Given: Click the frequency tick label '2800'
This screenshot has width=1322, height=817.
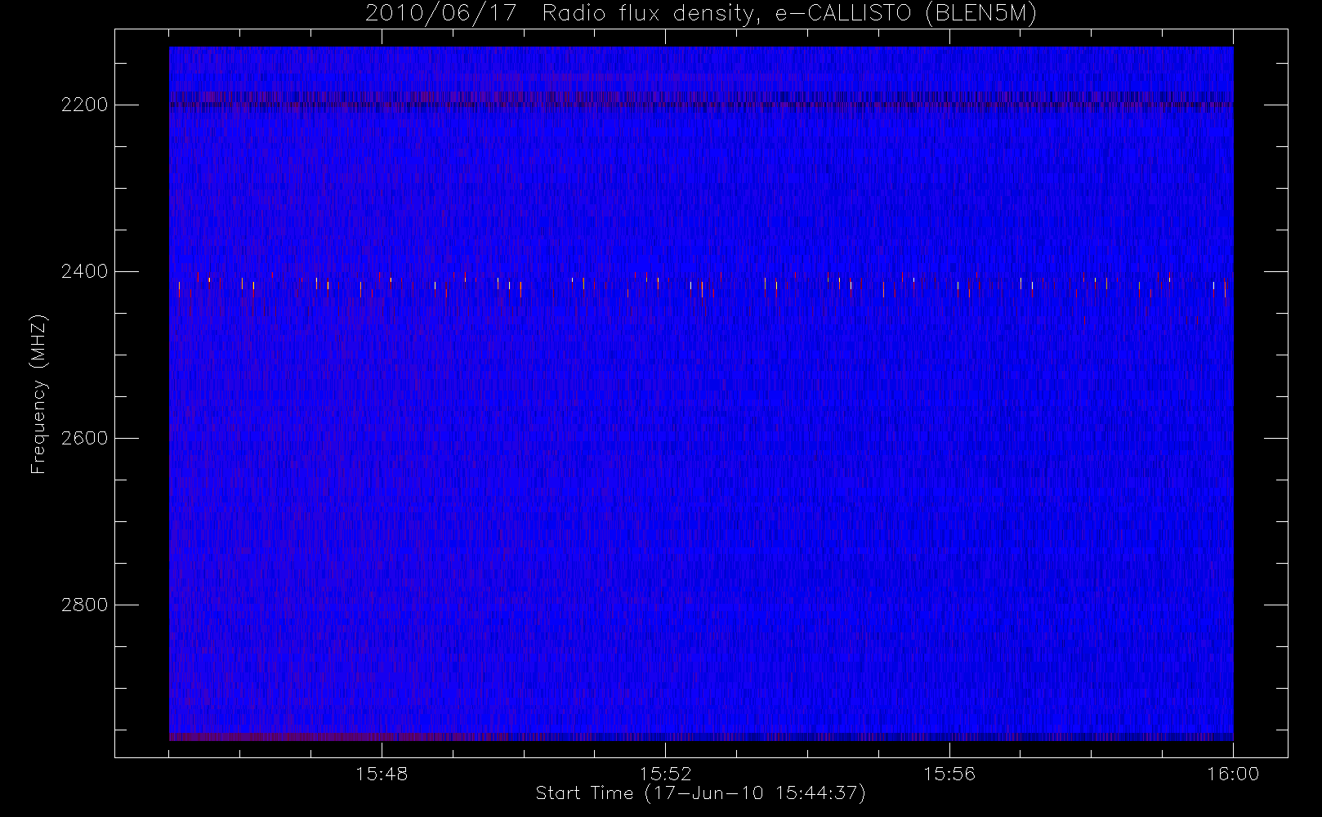Looking at the screenshot, I should [85, 605].
